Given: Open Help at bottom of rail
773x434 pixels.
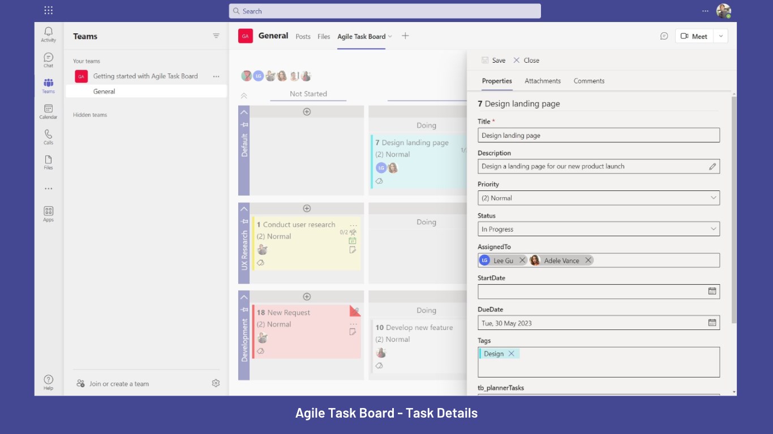Looking at the screenshot, I should click(x=48, y=383).
